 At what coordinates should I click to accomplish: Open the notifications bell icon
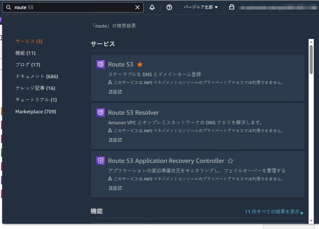click(x=152, y=7)
